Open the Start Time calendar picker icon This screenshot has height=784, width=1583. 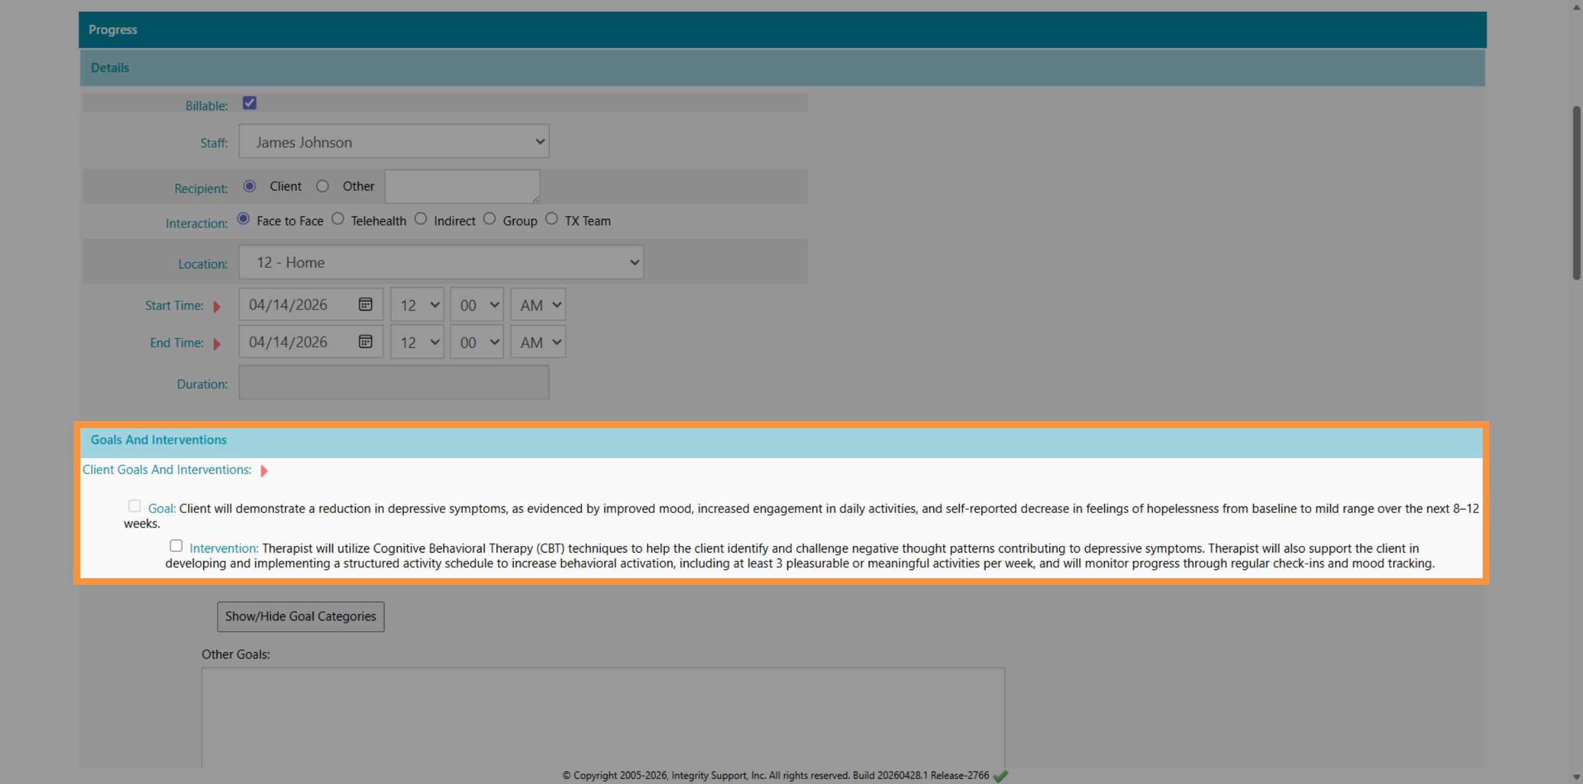point(365,305)
